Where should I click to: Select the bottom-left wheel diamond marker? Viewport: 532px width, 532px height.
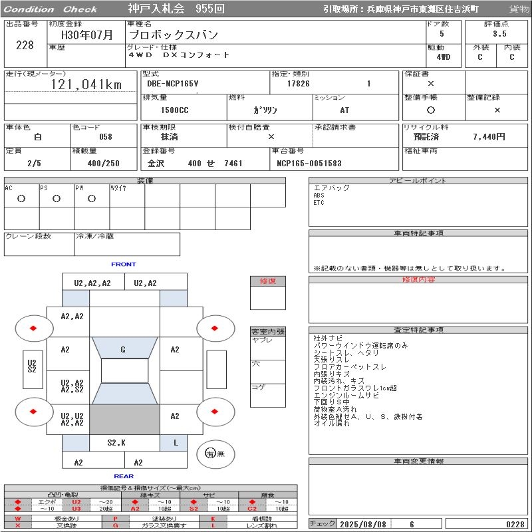[33, 411]
